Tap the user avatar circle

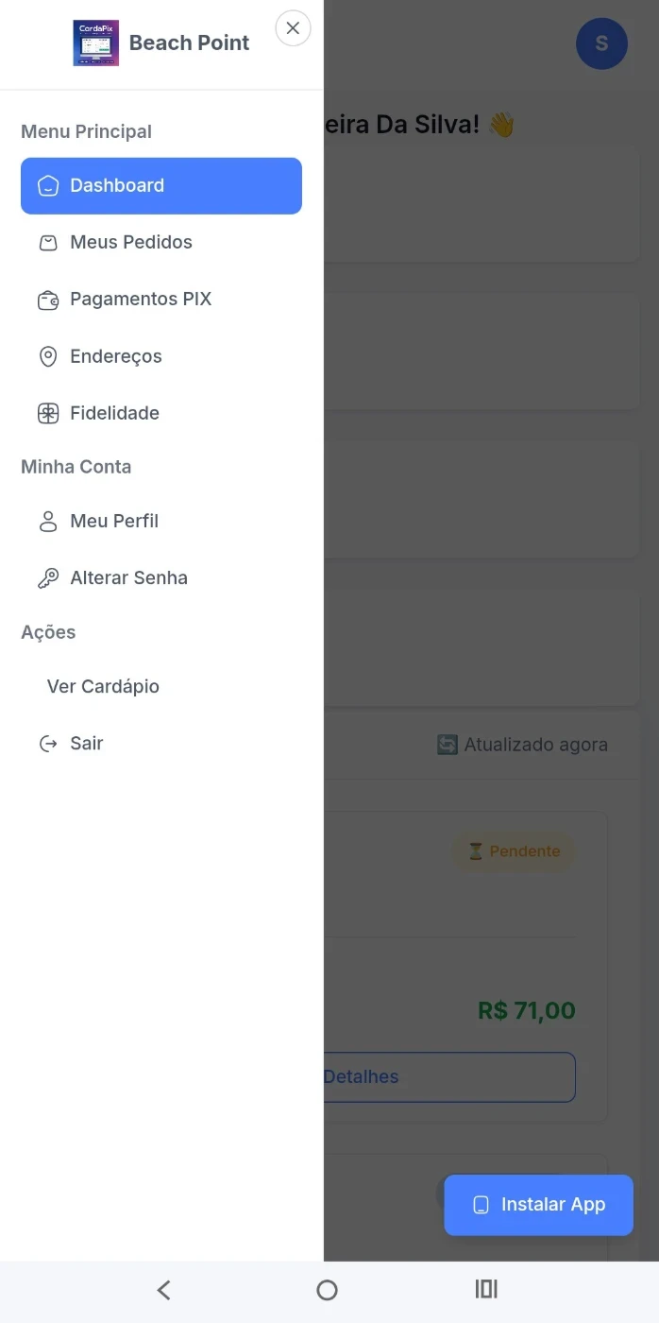601,43
